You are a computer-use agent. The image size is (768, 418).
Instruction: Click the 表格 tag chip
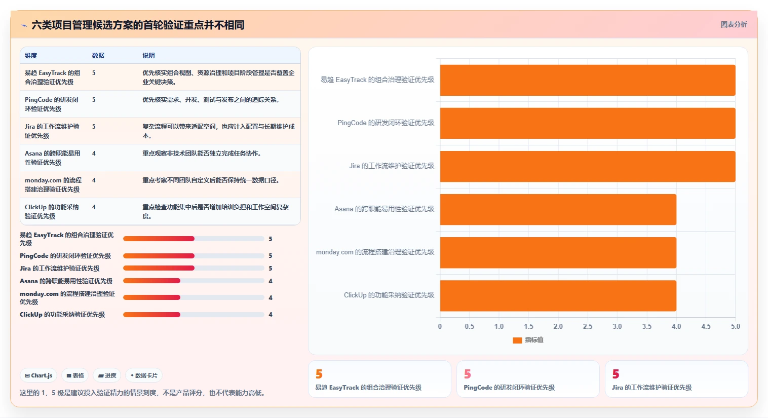click(75, 375)
